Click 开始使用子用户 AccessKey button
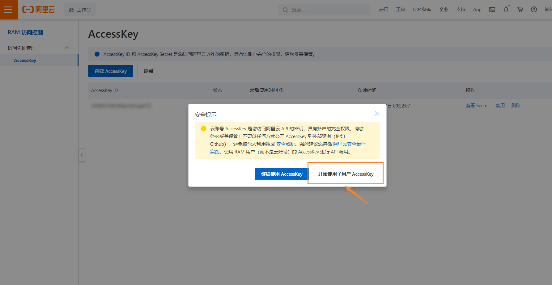 click(x=346, y=174)
